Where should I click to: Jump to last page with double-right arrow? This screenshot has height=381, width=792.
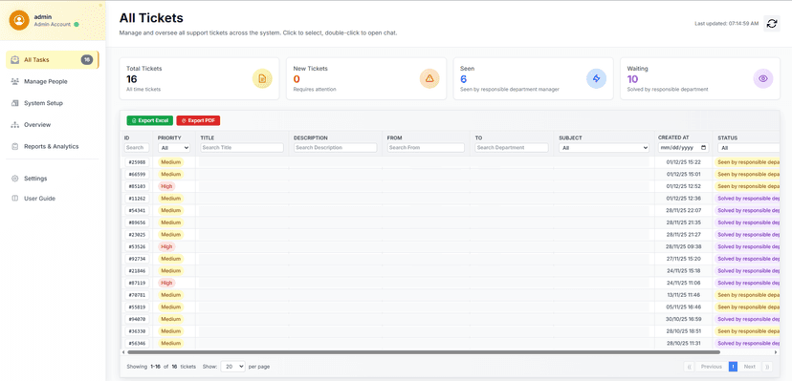pyautogui.click(x=767, y=367)
